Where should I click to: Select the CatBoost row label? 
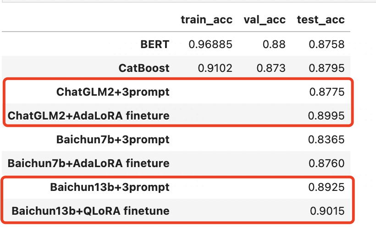pos(144,68)
